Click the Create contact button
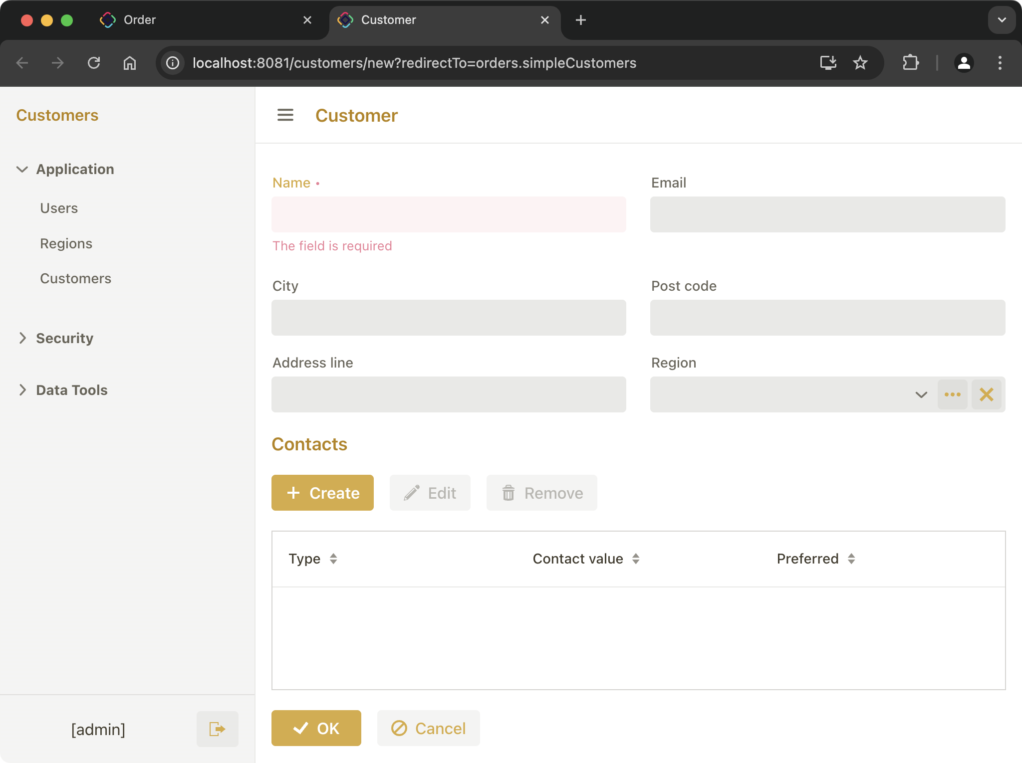1022x763 pixels. pos(322,493)
